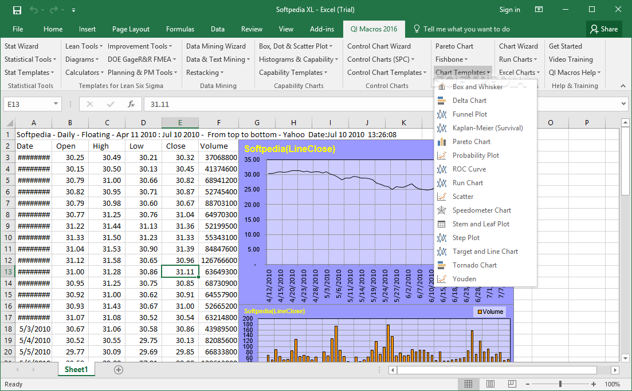Choose Speedometer Chart template

[485, 210]
